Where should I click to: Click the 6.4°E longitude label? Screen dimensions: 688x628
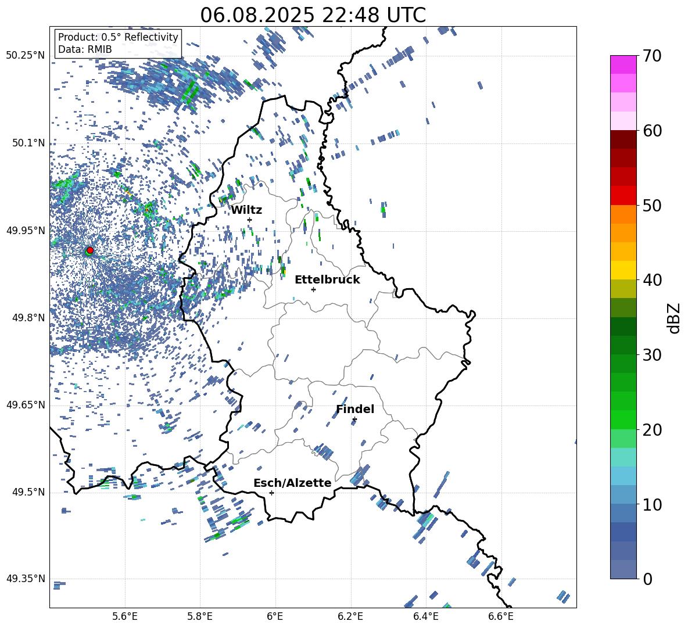[x=425, y=616]
